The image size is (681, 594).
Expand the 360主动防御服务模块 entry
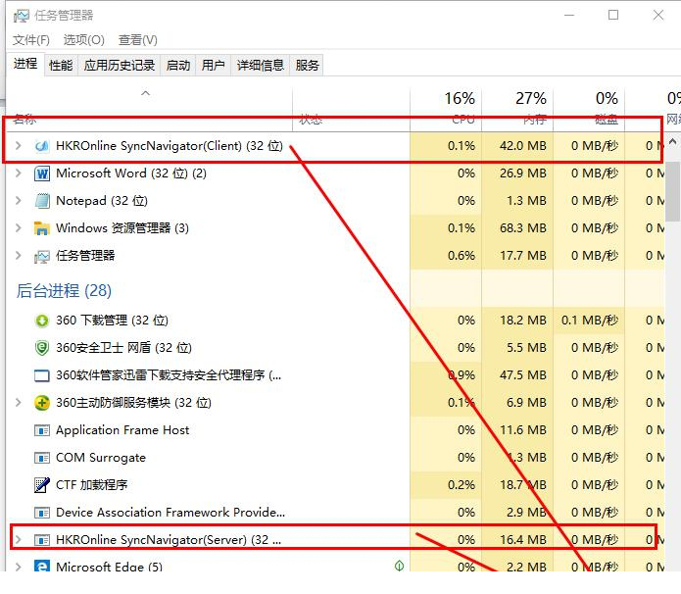click(19, 403)
